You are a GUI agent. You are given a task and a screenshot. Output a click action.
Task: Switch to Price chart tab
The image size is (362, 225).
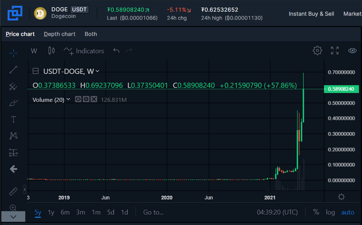tap(20, 34)
